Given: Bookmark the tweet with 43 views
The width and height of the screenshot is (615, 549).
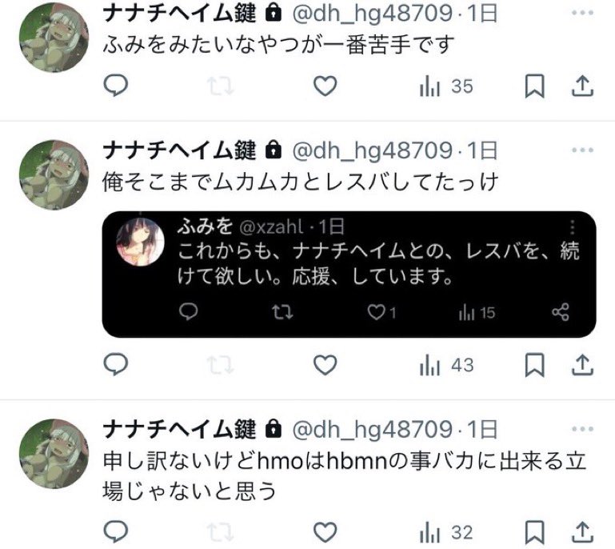Looking at the screenshot, I should click(534, 365).
